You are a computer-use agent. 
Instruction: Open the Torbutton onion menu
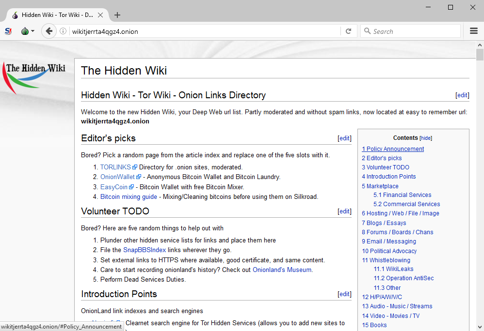tap(28, 31)
